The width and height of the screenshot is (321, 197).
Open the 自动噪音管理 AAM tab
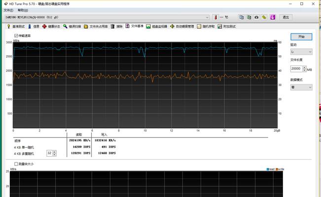[x=182, y=27]
